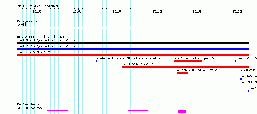The height and width of the screenshot is (114, 257).
Task: Open nsv4497084 (gnomADStructuralVariants) label
Action: tap(128, 58)
